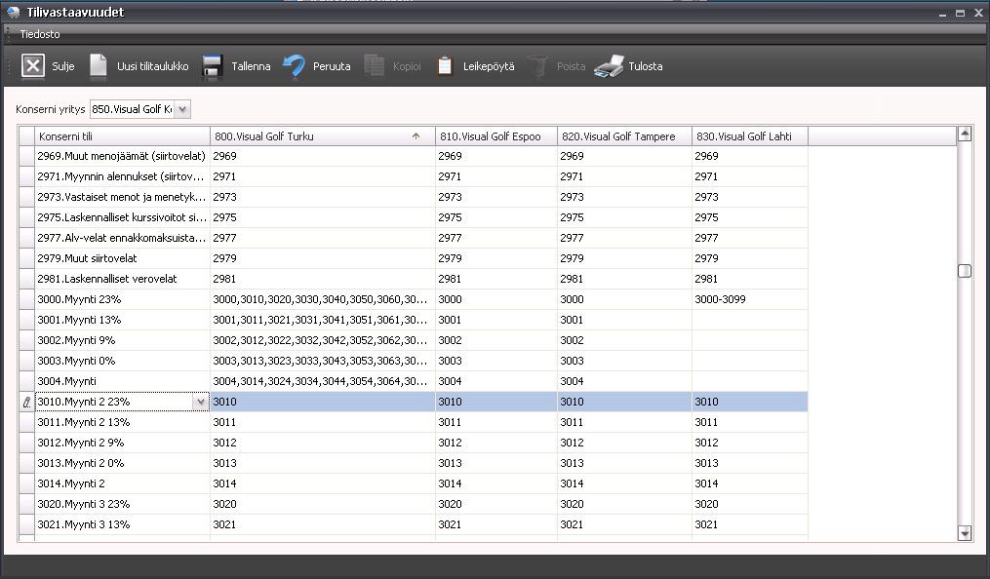Open the Tiedosto menu

point(40,34)
